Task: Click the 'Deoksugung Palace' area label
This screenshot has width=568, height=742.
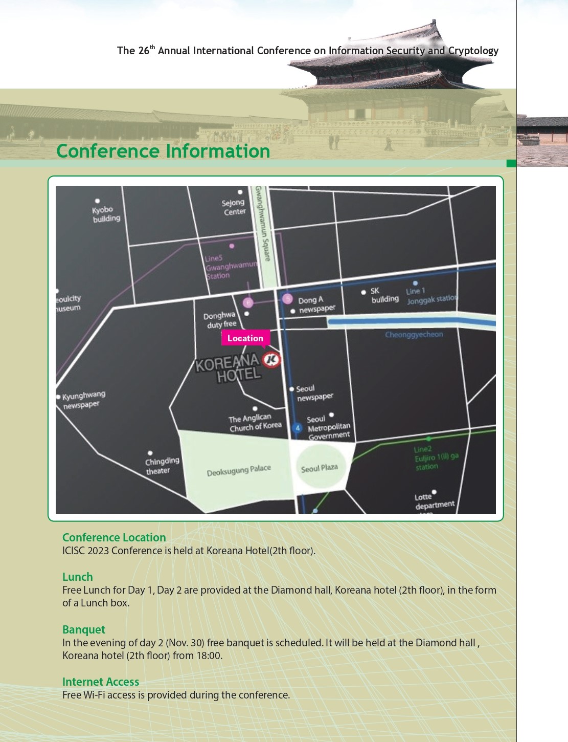Action: pyautogui.click(x=239, y=470)
